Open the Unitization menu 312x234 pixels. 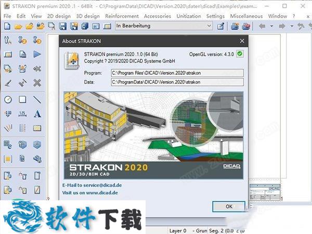pyautogui.click(x=189, y=16)
